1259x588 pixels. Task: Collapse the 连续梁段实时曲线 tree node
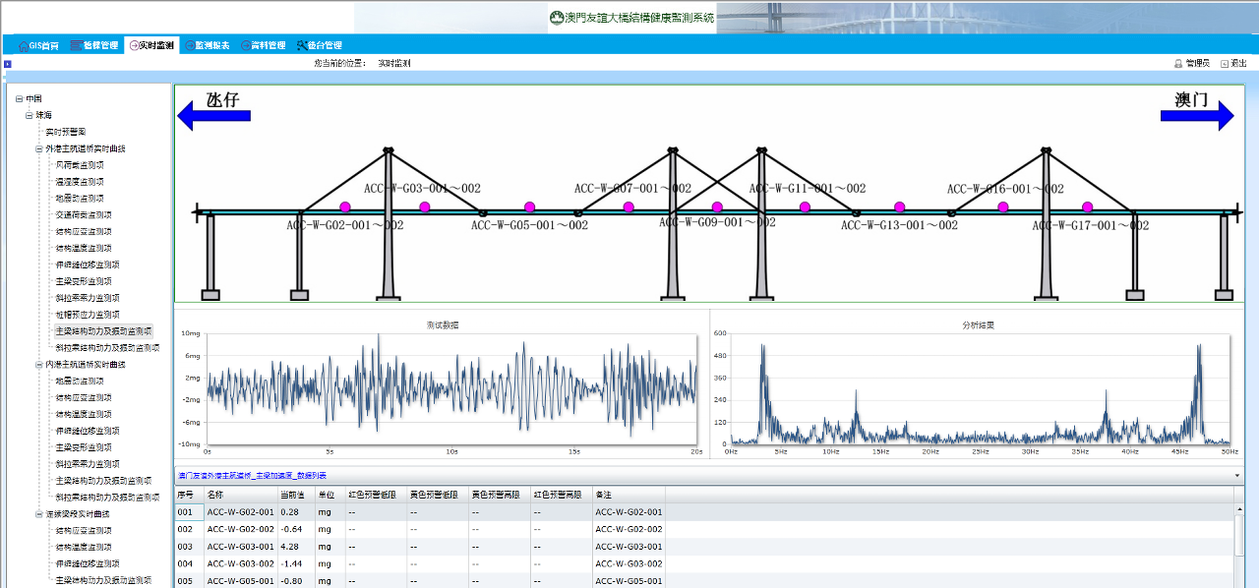38,514
